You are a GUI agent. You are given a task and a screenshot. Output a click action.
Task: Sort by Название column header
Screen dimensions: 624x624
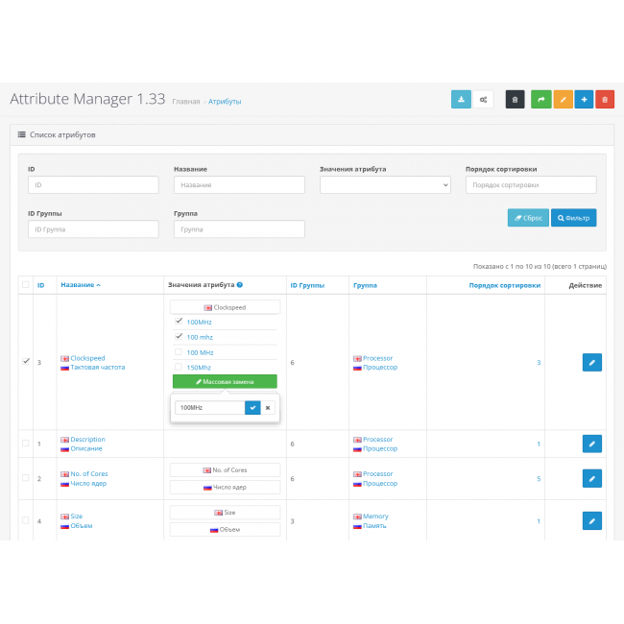pyautogui.click(x=80, y=285)
